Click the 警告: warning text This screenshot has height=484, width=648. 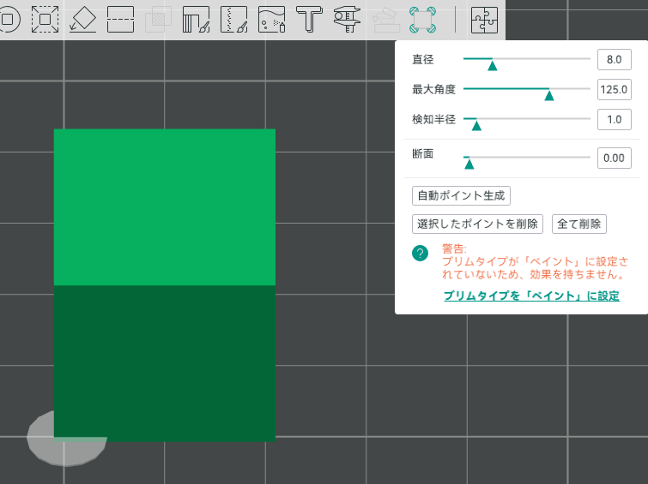454,248
